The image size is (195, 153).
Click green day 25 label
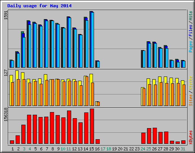(x=149, y=149)
